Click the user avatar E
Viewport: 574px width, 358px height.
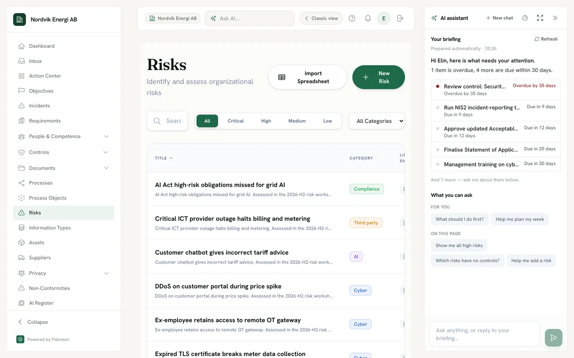[x=384, y=18]
